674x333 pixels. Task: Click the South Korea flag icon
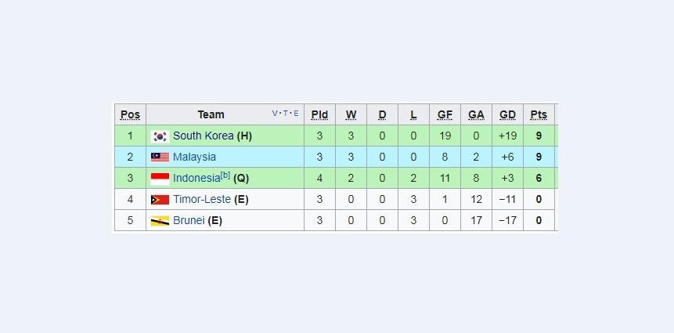[x=160, y=136]
